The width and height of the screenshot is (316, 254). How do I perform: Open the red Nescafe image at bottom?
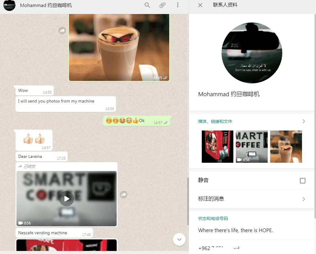[67, 245]
